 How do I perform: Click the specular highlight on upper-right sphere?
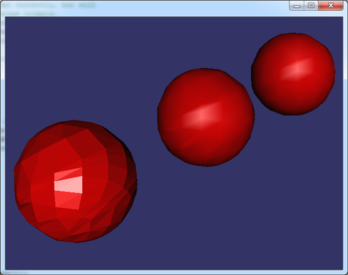click(x=296, y=68)
